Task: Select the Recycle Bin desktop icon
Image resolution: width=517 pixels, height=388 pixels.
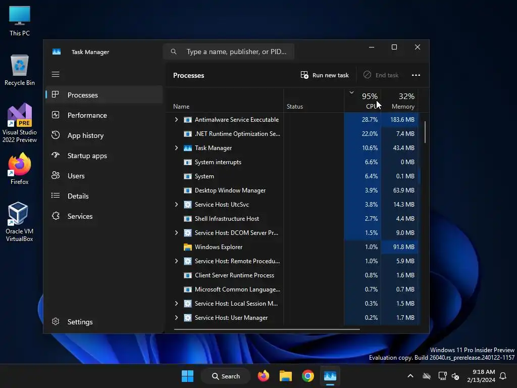Action: coord(20,70)
